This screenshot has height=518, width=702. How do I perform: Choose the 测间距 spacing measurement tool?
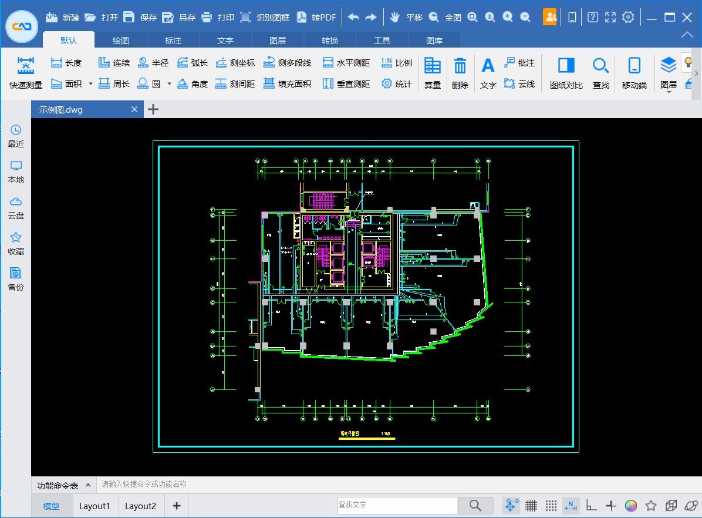point(235,84)
